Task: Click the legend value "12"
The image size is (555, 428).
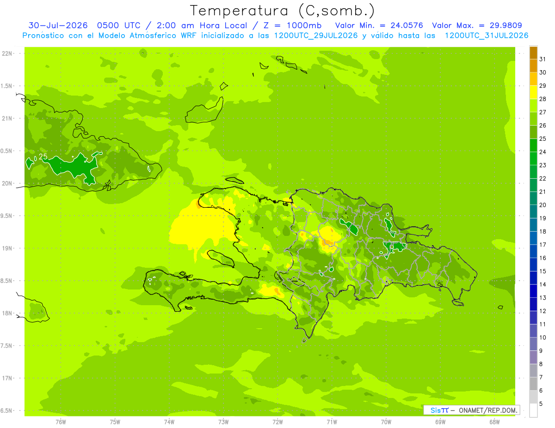Action: click(x=543, y=311)
